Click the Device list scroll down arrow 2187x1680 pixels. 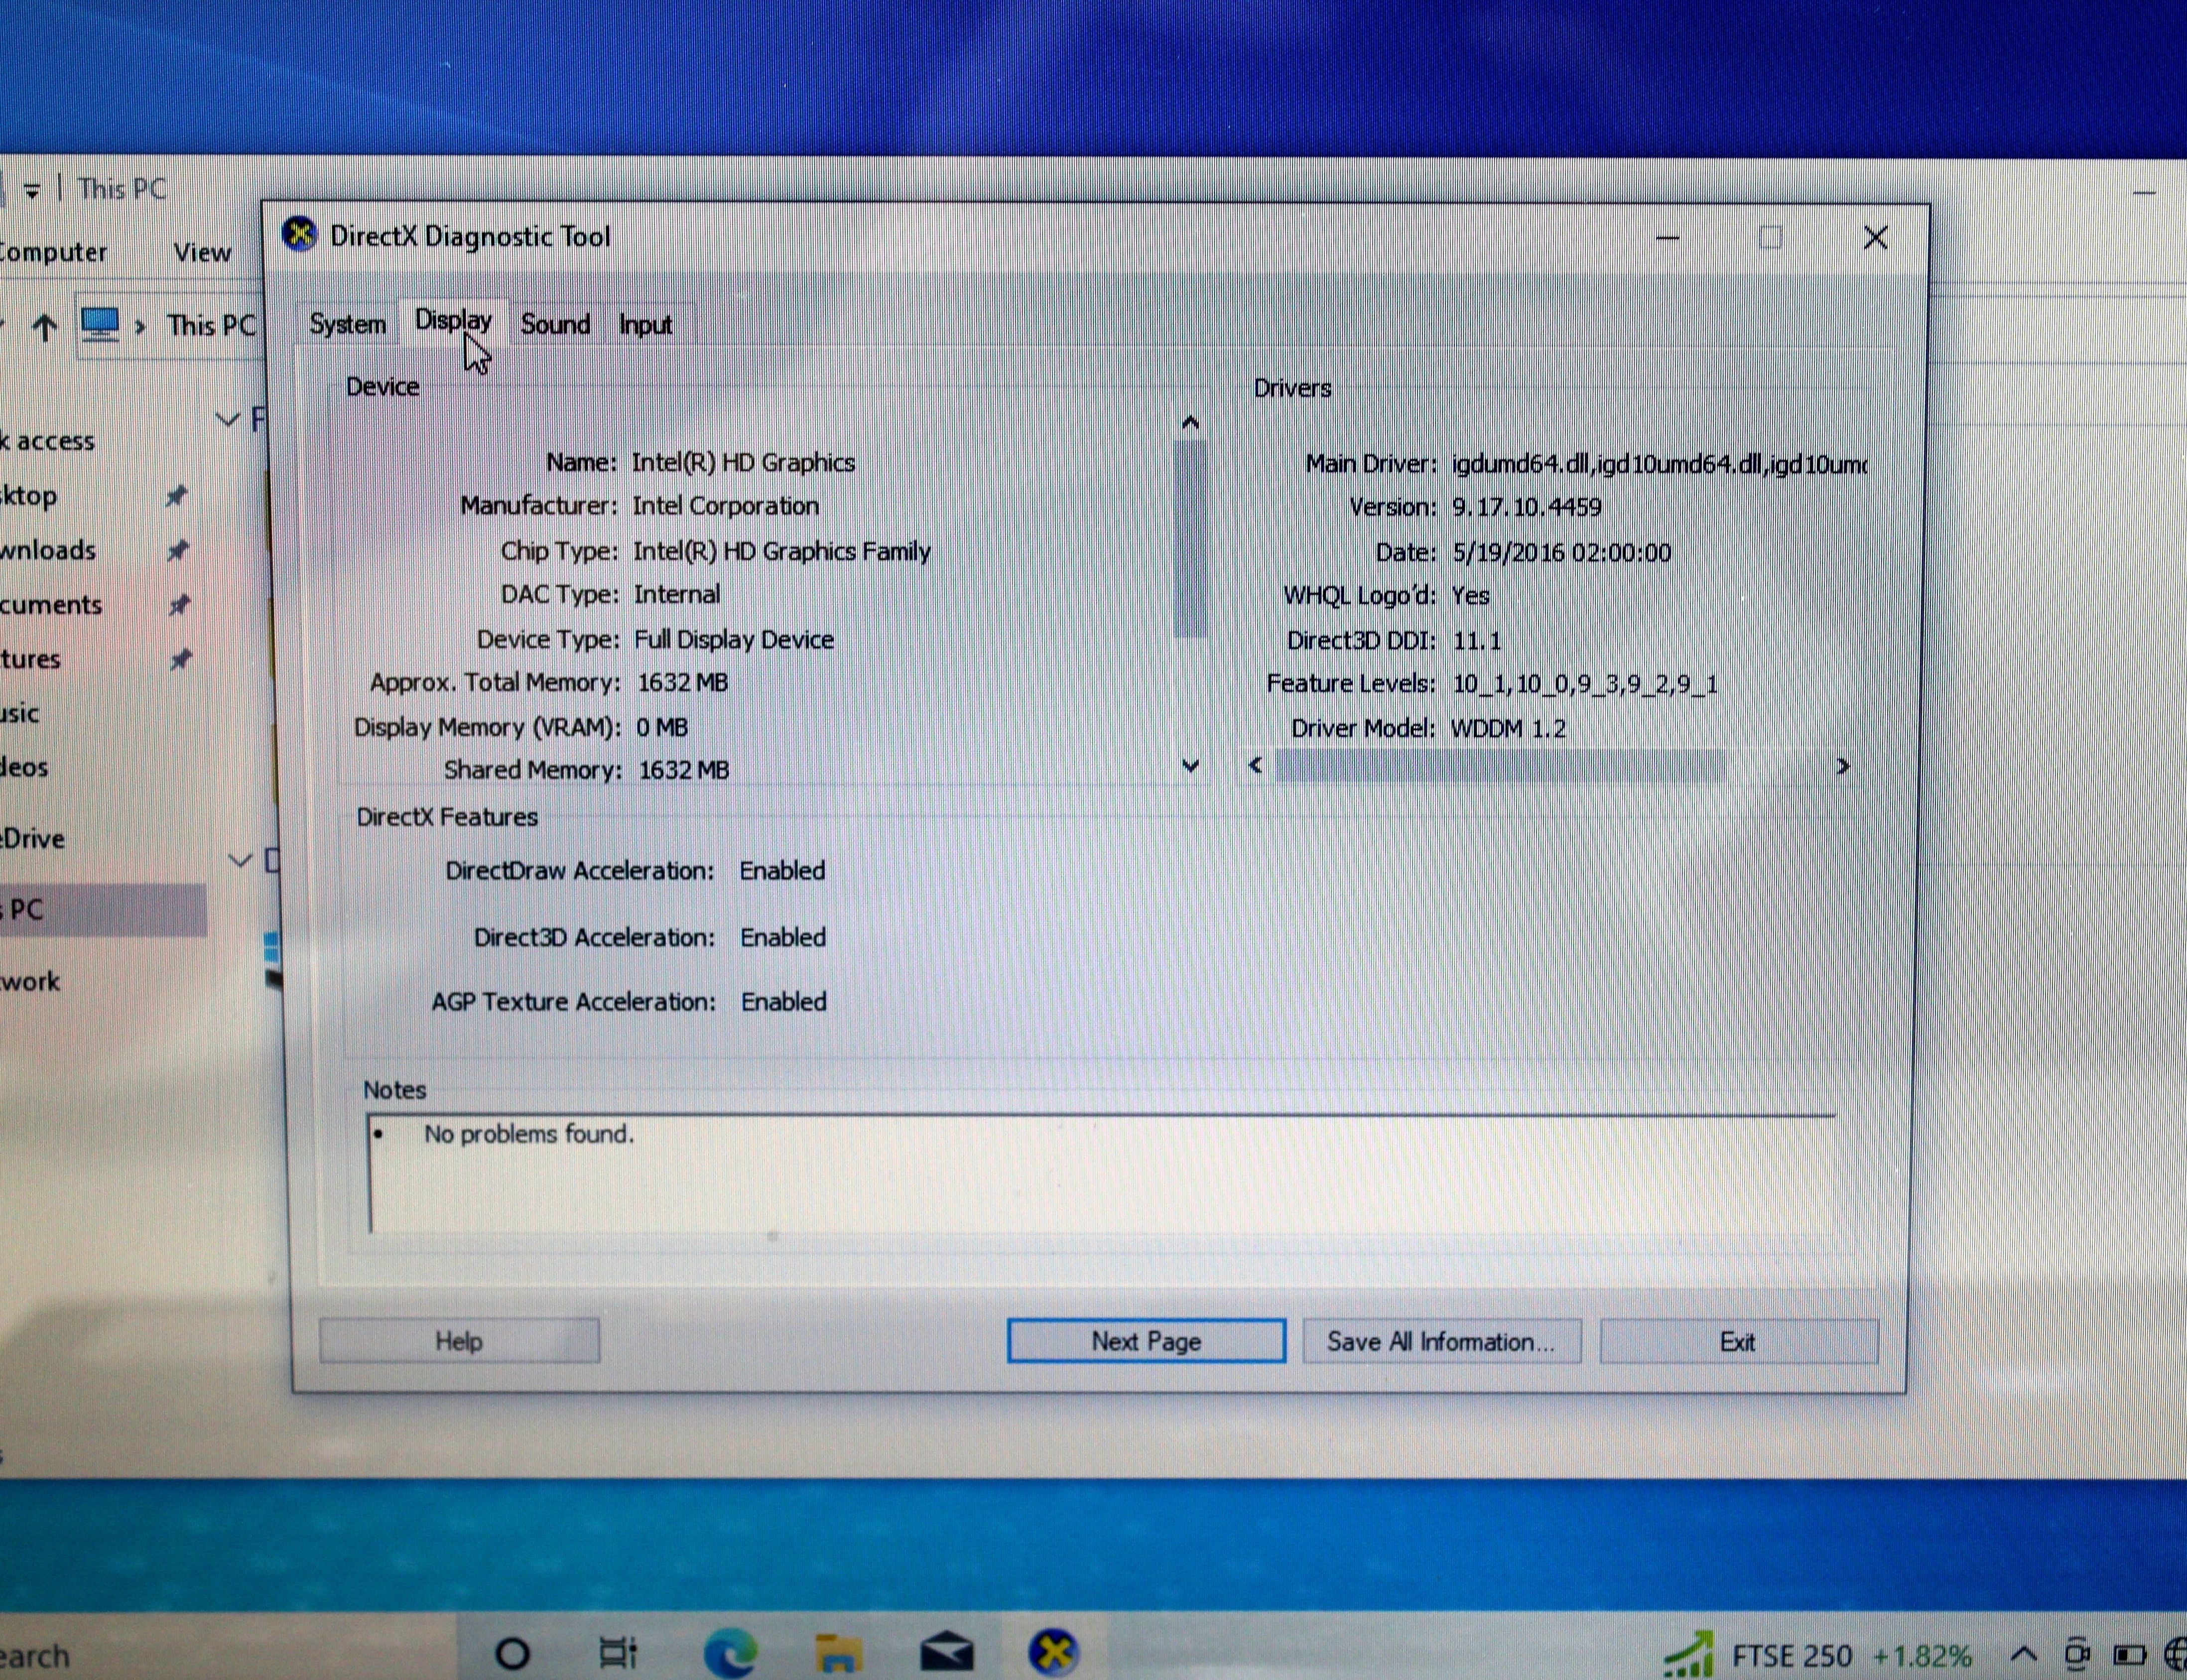point(1190,766)
